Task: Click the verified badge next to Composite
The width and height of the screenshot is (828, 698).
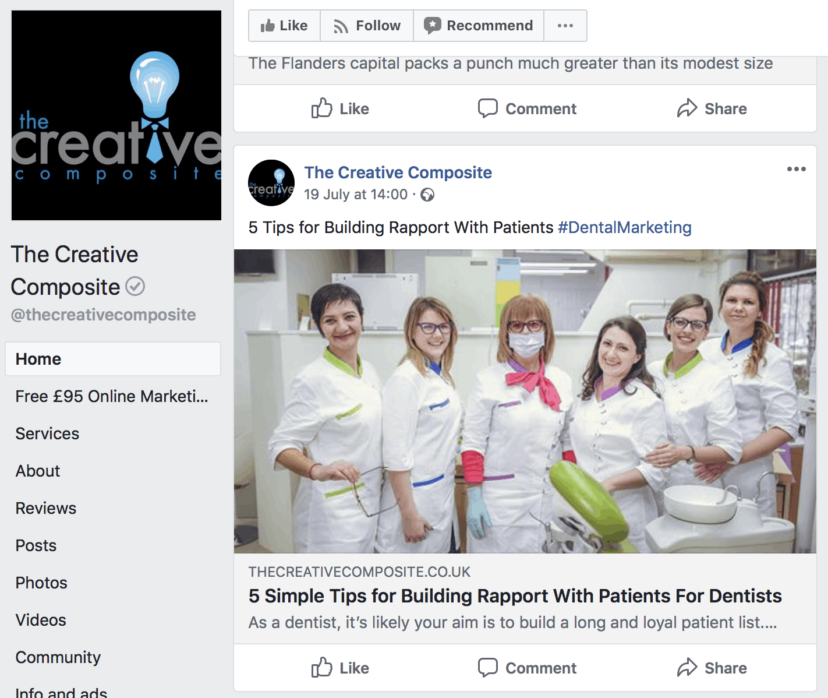Action: click(135, 287)
